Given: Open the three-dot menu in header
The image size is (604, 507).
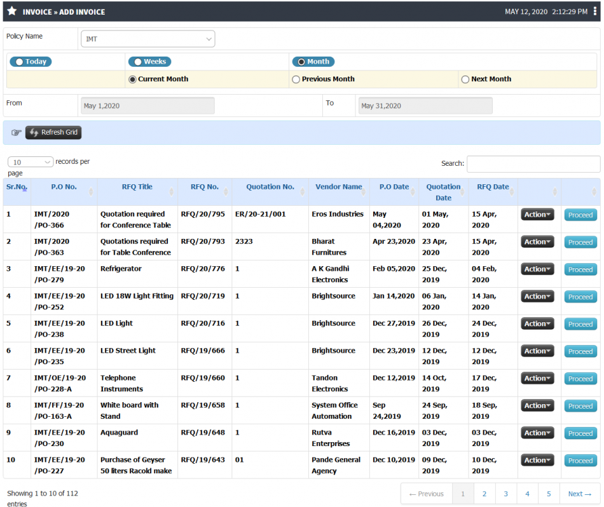Looking at the screenshot, I should click(594, 11).
